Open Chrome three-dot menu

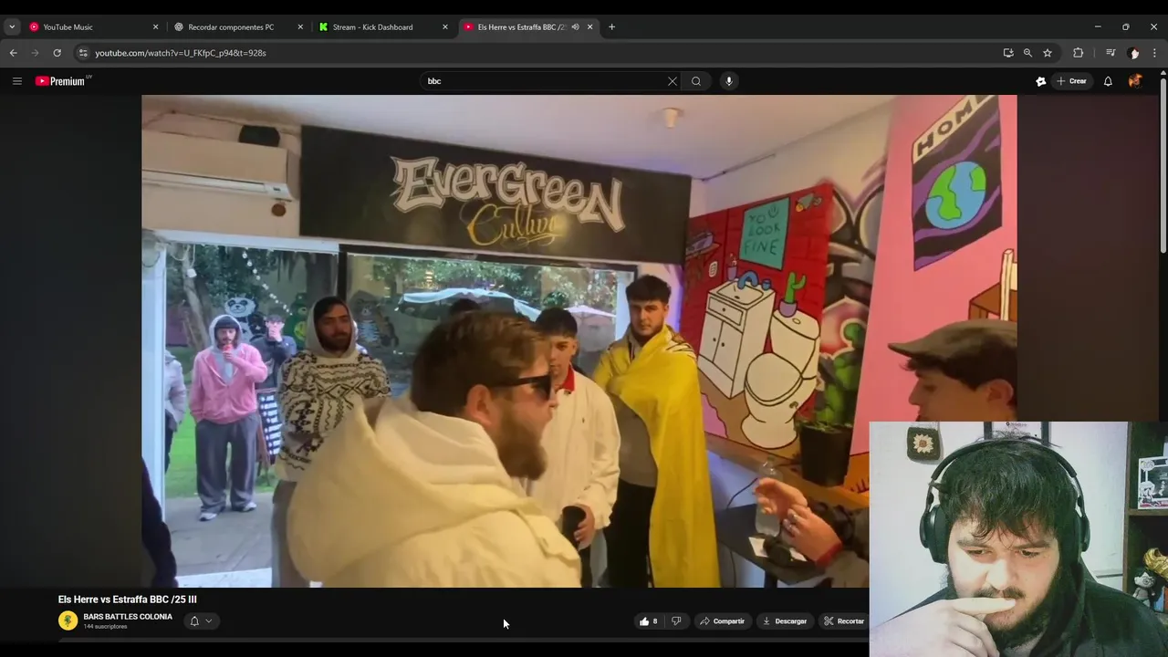tap(1154, 53)
